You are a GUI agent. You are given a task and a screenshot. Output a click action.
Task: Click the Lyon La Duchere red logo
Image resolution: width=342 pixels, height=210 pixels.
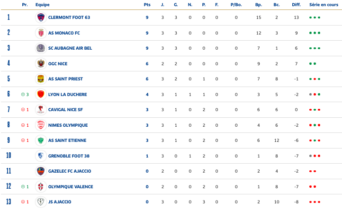tap(41, 94)
